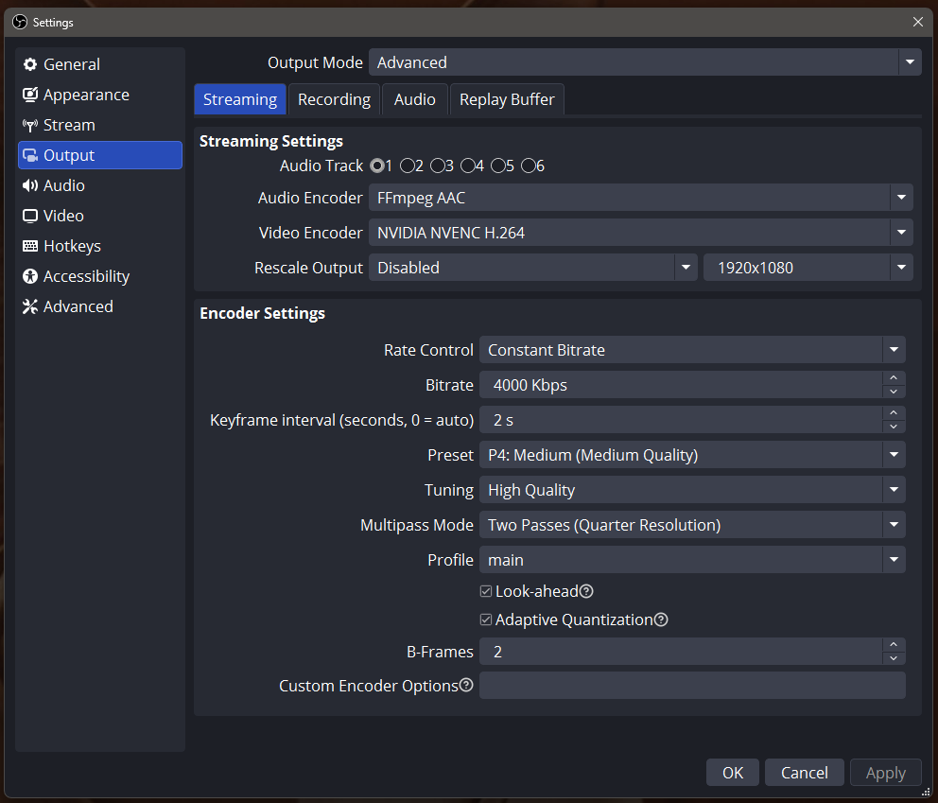Viewport: 938px width, 803px height.
Task: Open Accessibility settings via its icon
Action: 30,276
